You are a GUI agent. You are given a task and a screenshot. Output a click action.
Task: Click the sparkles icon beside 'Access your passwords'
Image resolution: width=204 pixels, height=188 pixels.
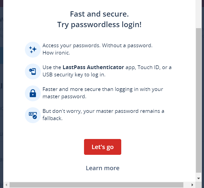(33, 50)
